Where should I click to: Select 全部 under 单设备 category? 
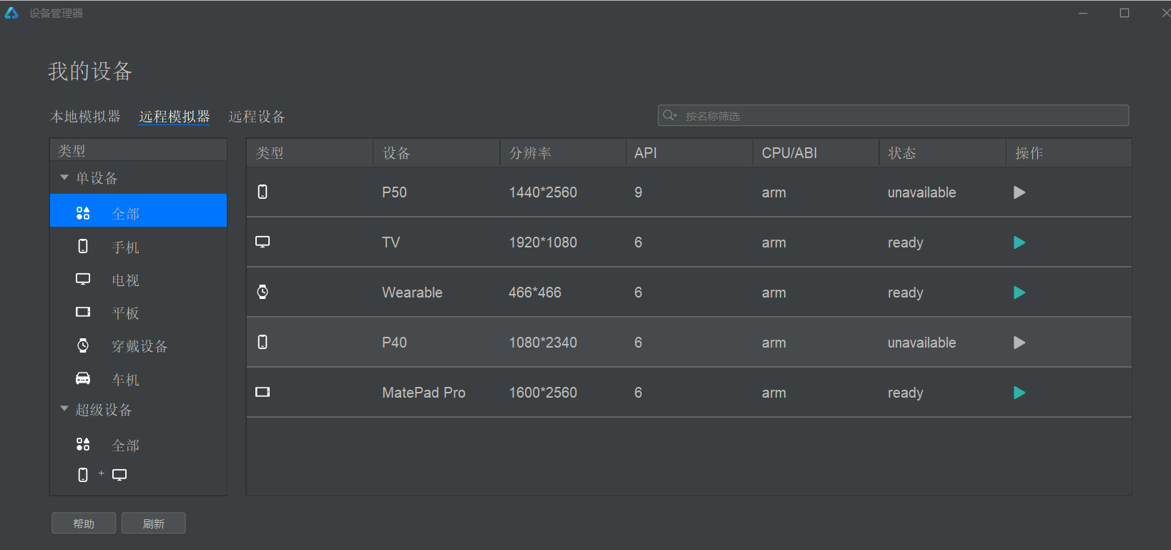point(138,210)
